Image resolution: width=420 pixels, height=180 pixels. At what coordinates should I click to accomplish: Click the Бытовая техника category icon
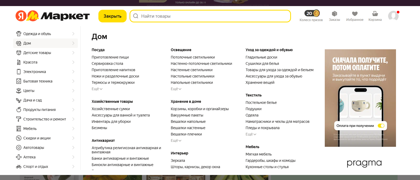(x=19, y=81)
